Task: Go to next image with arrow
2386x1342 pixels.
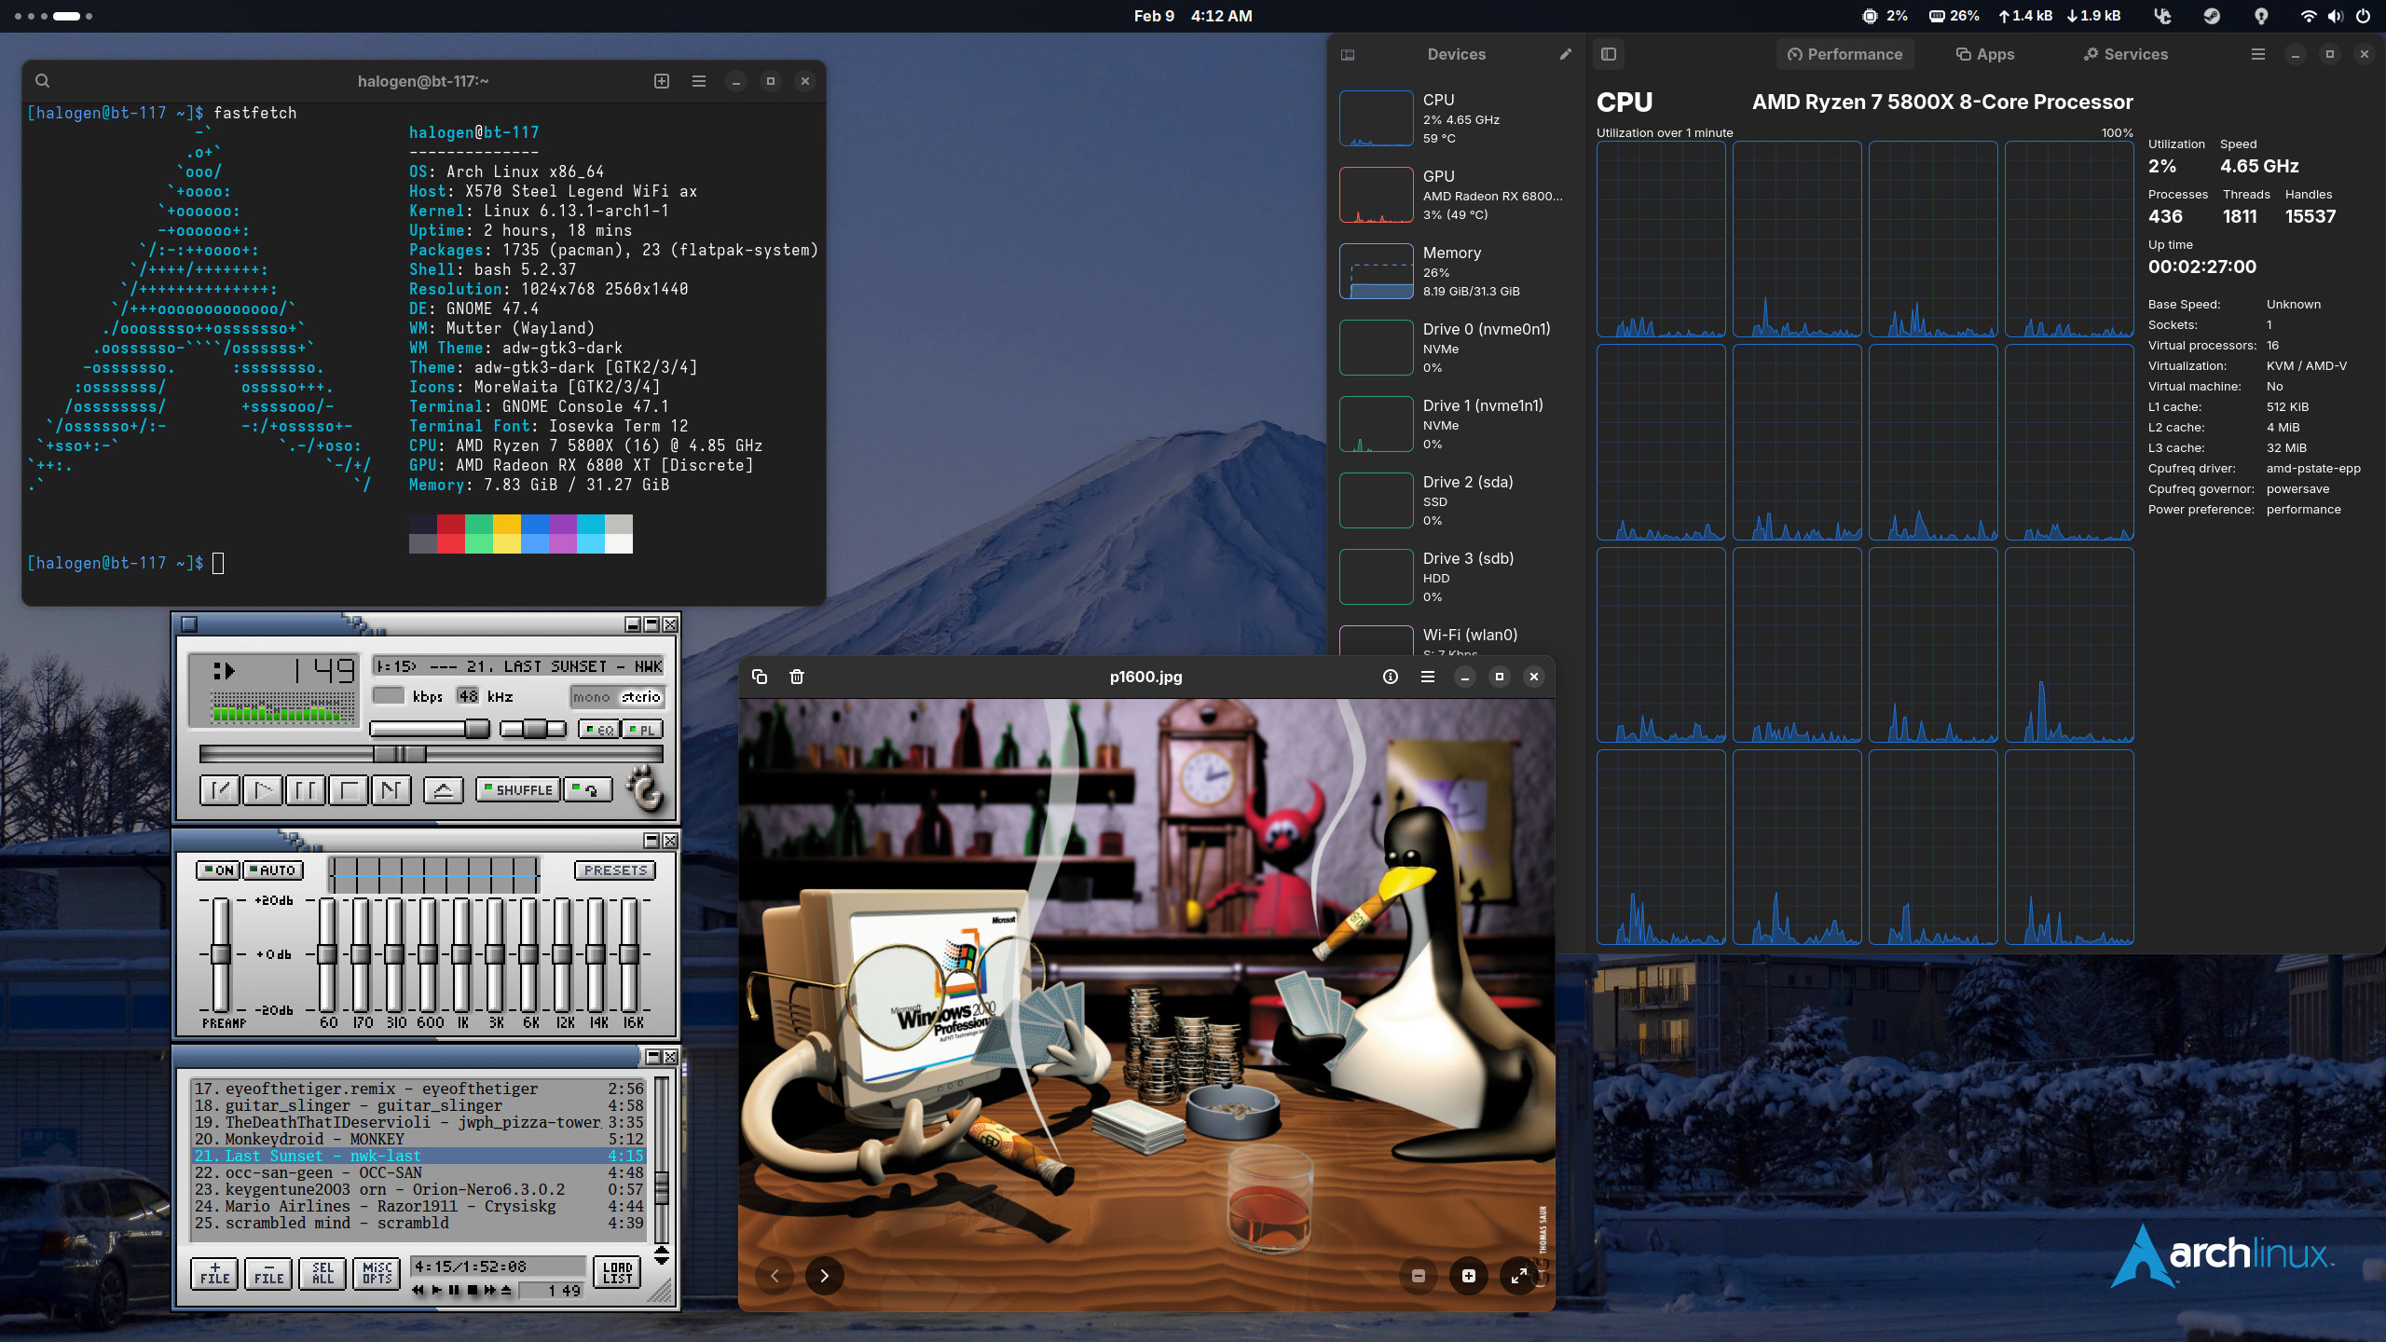Action: tap(824, 1276)
